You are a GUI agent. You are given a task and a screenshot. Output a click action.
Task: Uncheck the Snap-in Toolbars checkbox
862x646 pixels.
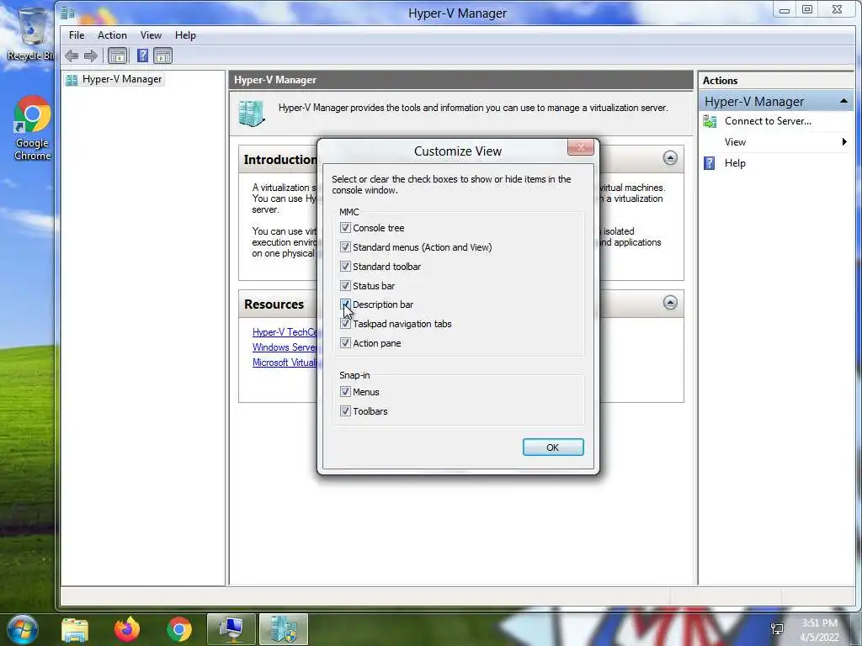tap(345, 410)
